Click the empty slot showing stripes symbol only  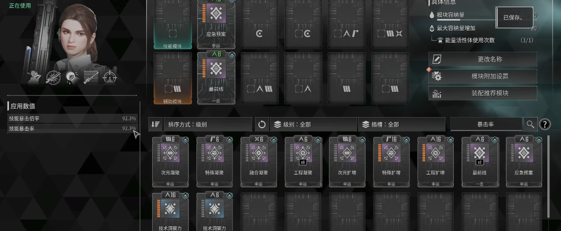[347, 79]
